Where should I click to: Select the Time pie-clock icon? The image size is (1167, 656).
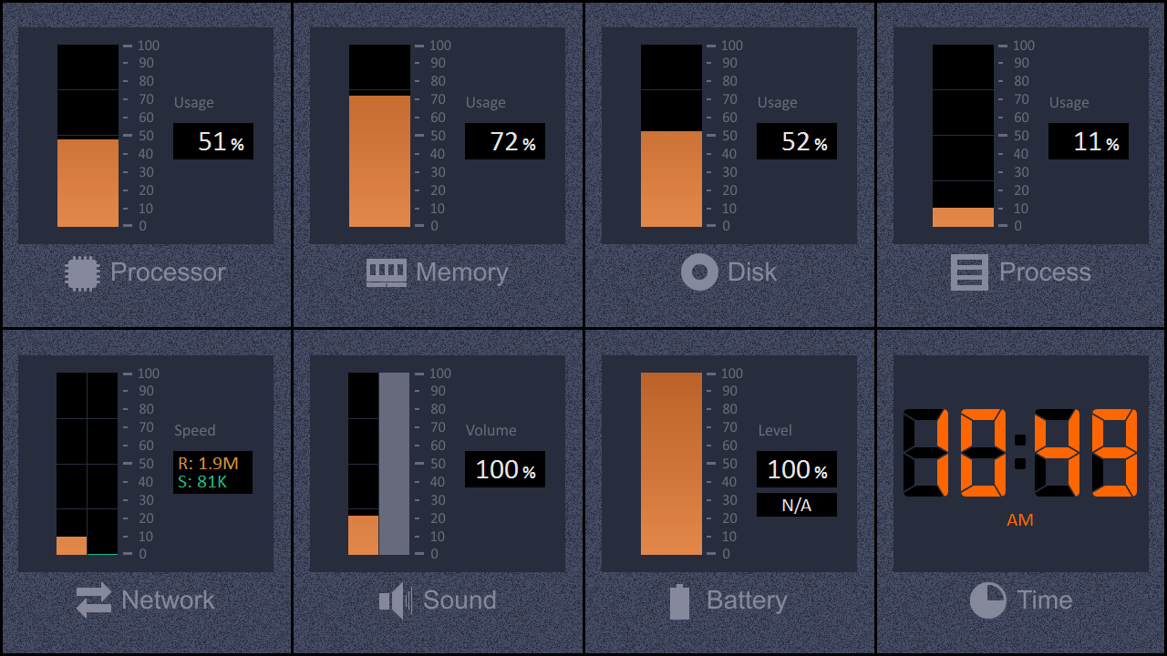(x=987, y=600)
